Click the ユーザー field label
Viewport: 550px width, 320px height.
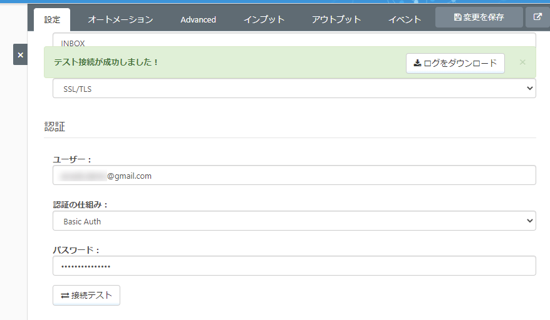(73, 159)
